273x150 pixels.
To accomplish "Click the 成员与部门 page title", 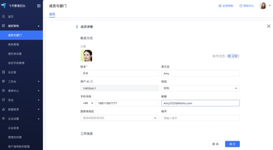I will click(58, 6).
